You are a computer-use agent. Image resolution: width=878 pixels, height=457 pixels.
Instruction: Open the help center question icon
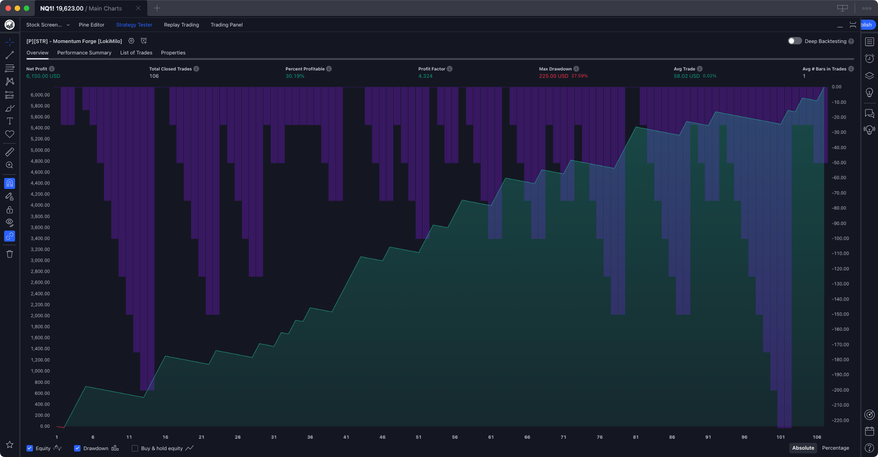pos(869,448)
